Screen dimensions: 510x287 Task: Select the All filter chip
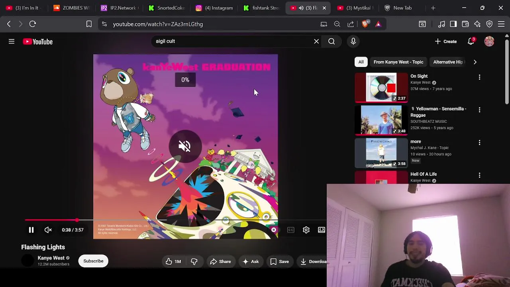pos(361,62)
